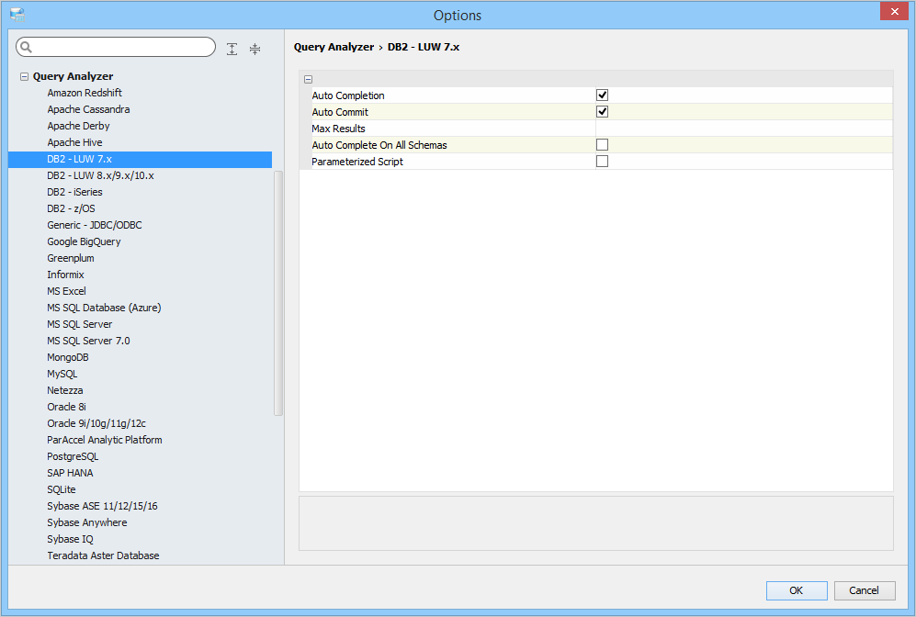Select Sybase Anywhere in the tree

pos(87,523)
